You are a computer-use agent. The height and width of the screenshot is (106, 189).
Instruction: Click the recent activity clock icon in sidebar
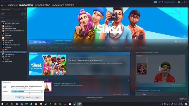22,14
